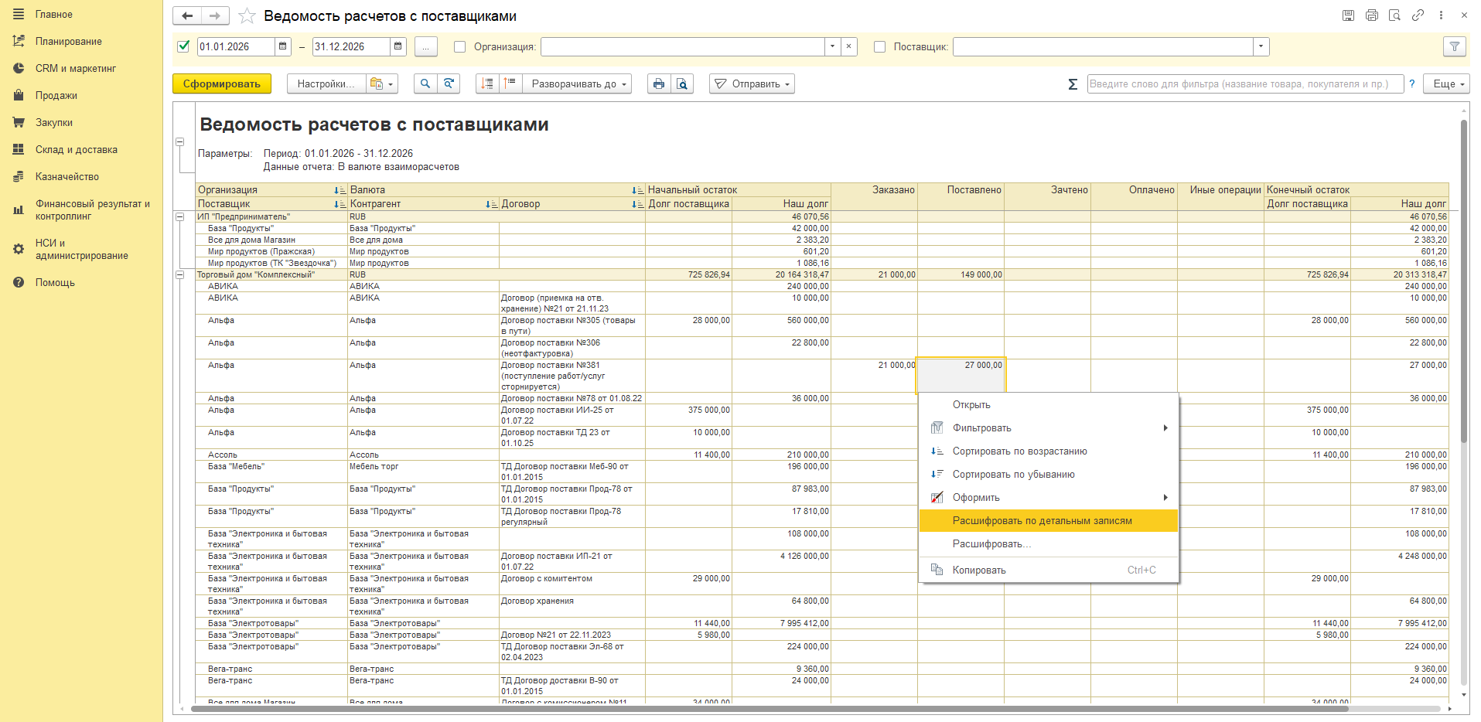Open the report variants dropdown next to Настройки
Image resolution: width=1481 pixels, height=722 pixels.
(381, 83)
